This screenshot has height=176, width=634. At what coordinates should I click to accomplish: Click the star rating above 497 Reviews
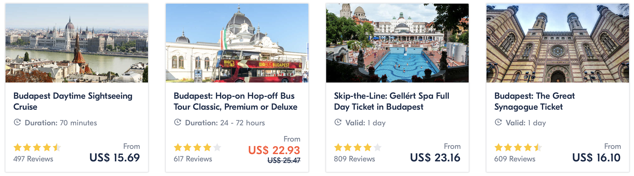coord(37,148)
